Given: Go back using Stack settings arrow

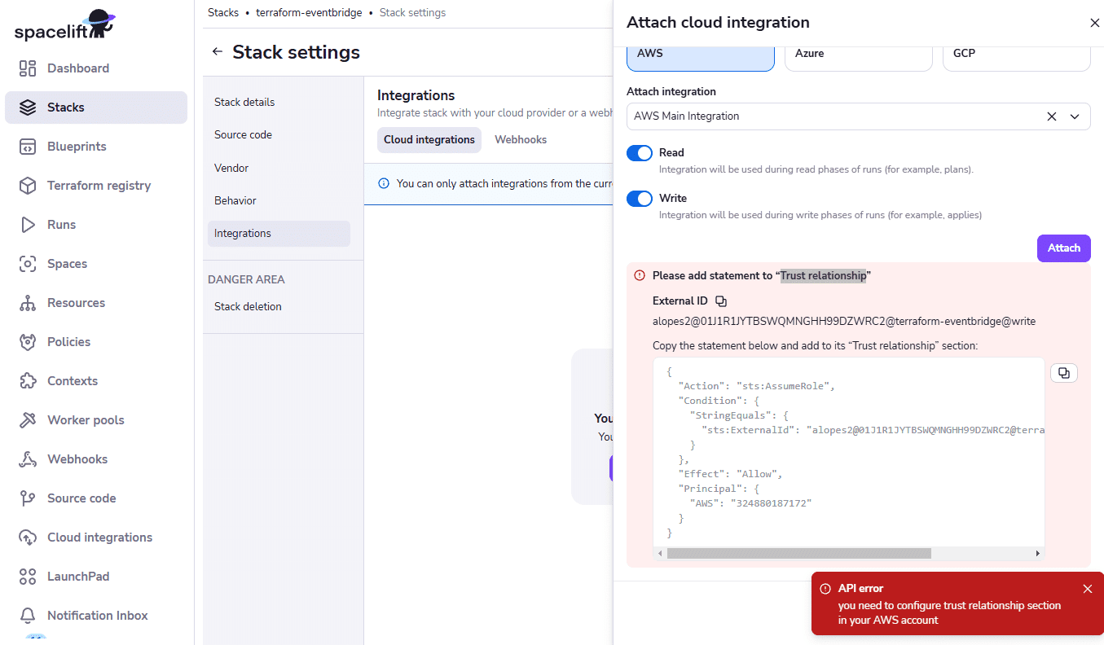Looking at the screenshot, I should pyautogui.click(x=217, y=52).
